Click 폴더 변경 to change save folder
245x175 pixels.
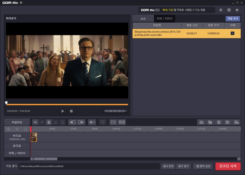coord(168,166)
